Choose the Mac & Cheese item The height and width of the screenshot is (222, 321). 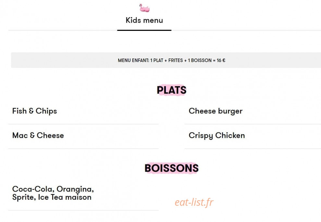38,135
